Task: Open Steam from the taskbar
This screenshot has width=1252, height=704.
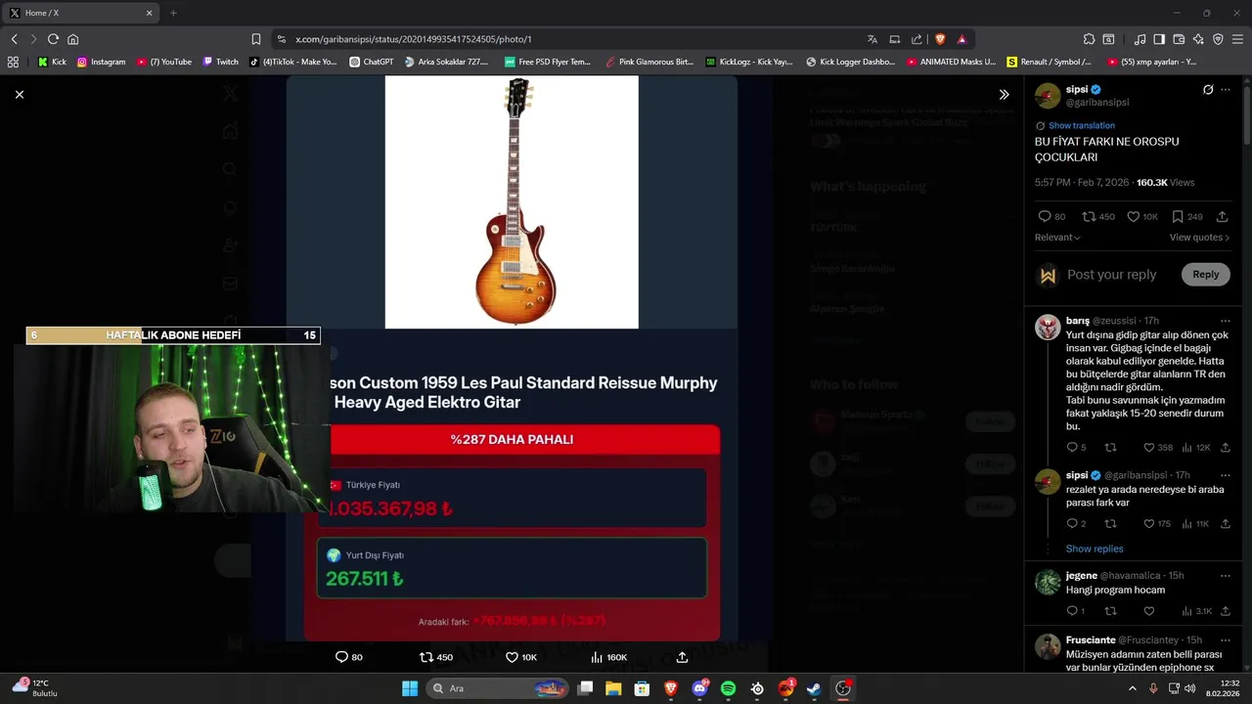Action: tap(813, 688)
